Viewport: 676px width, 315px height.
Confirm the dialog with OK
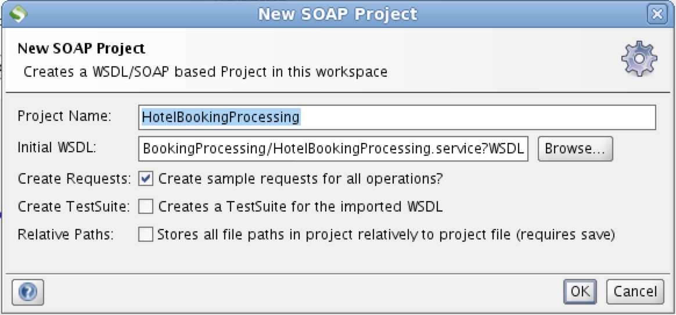[x=580, y=291]
